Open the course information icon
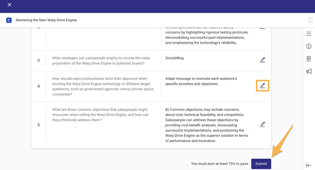The image size is (315, 170). click(x=309, y=46)
